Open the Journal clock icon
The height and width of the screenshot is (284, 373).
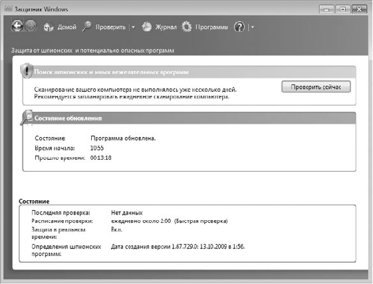pyautogui.click(x=146, y=27)
